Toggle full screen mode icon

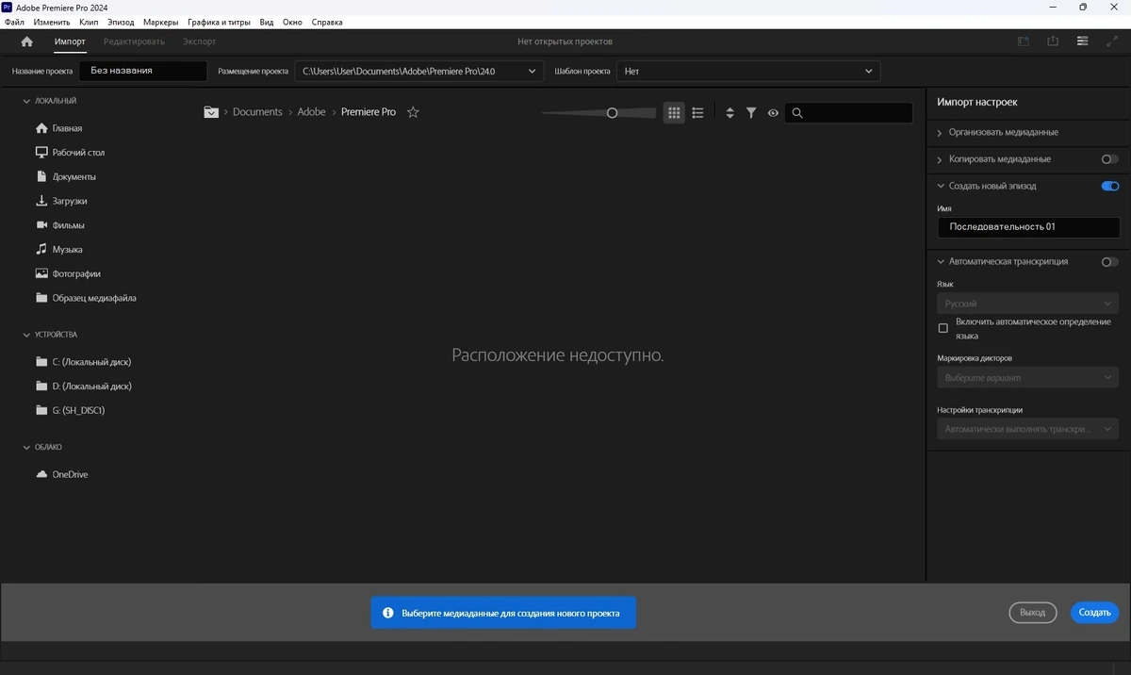tap(1111, 41)
